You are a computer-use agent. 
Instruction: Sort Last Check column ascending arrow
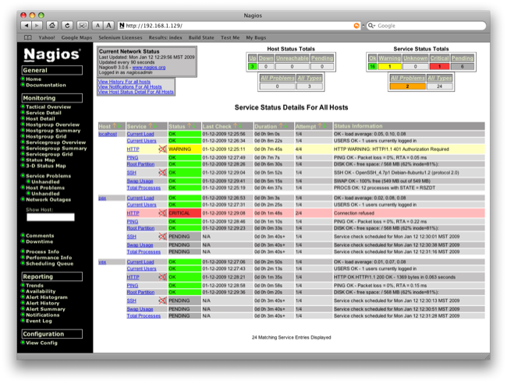coord(236,125)
